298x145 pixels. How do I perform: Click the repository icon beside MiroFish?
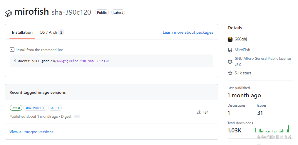(230, 50)
